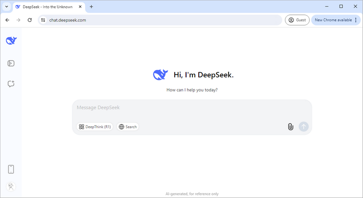Click the New Chrome available button

point(333,20)
